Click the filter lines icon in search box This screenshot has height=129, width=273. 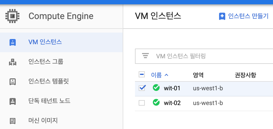[145, 56]
